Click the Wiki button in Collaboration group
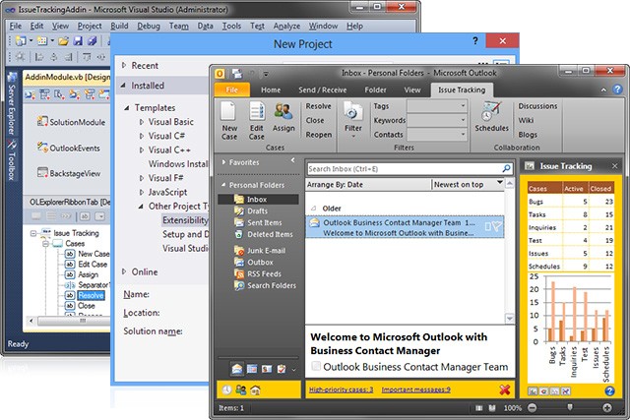This screenshot has height=420, width=630. [526, 120]
